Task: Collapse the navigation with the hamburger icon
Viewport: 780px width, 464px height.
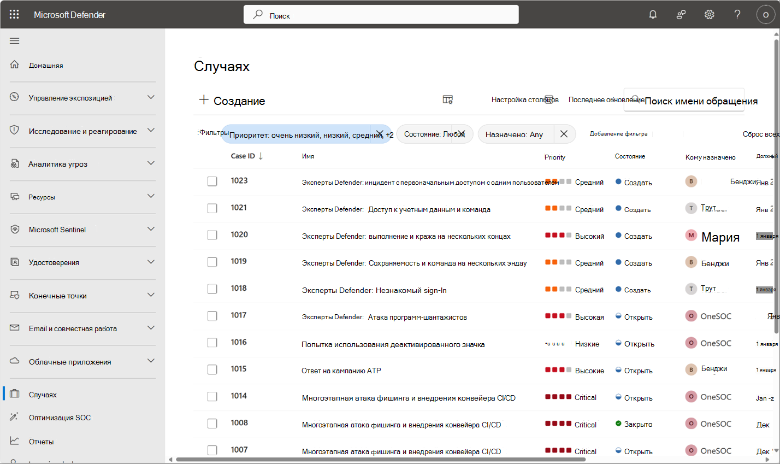Action: coord(15,40)
